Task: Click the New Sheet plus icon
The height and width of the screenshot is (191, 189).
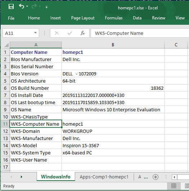Action: pyautogui.click(x=156, y=177)
